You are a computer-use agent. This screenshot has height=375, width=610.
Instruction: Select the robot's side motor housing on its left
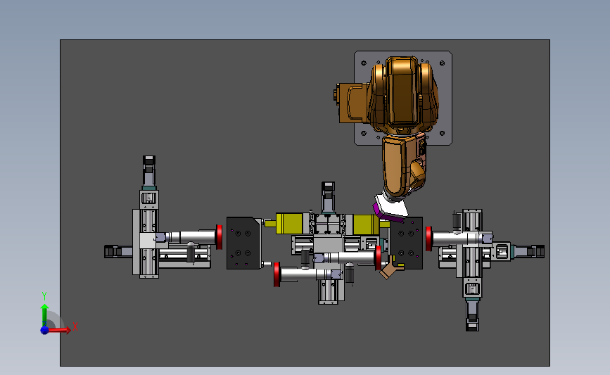pos(351,103)
